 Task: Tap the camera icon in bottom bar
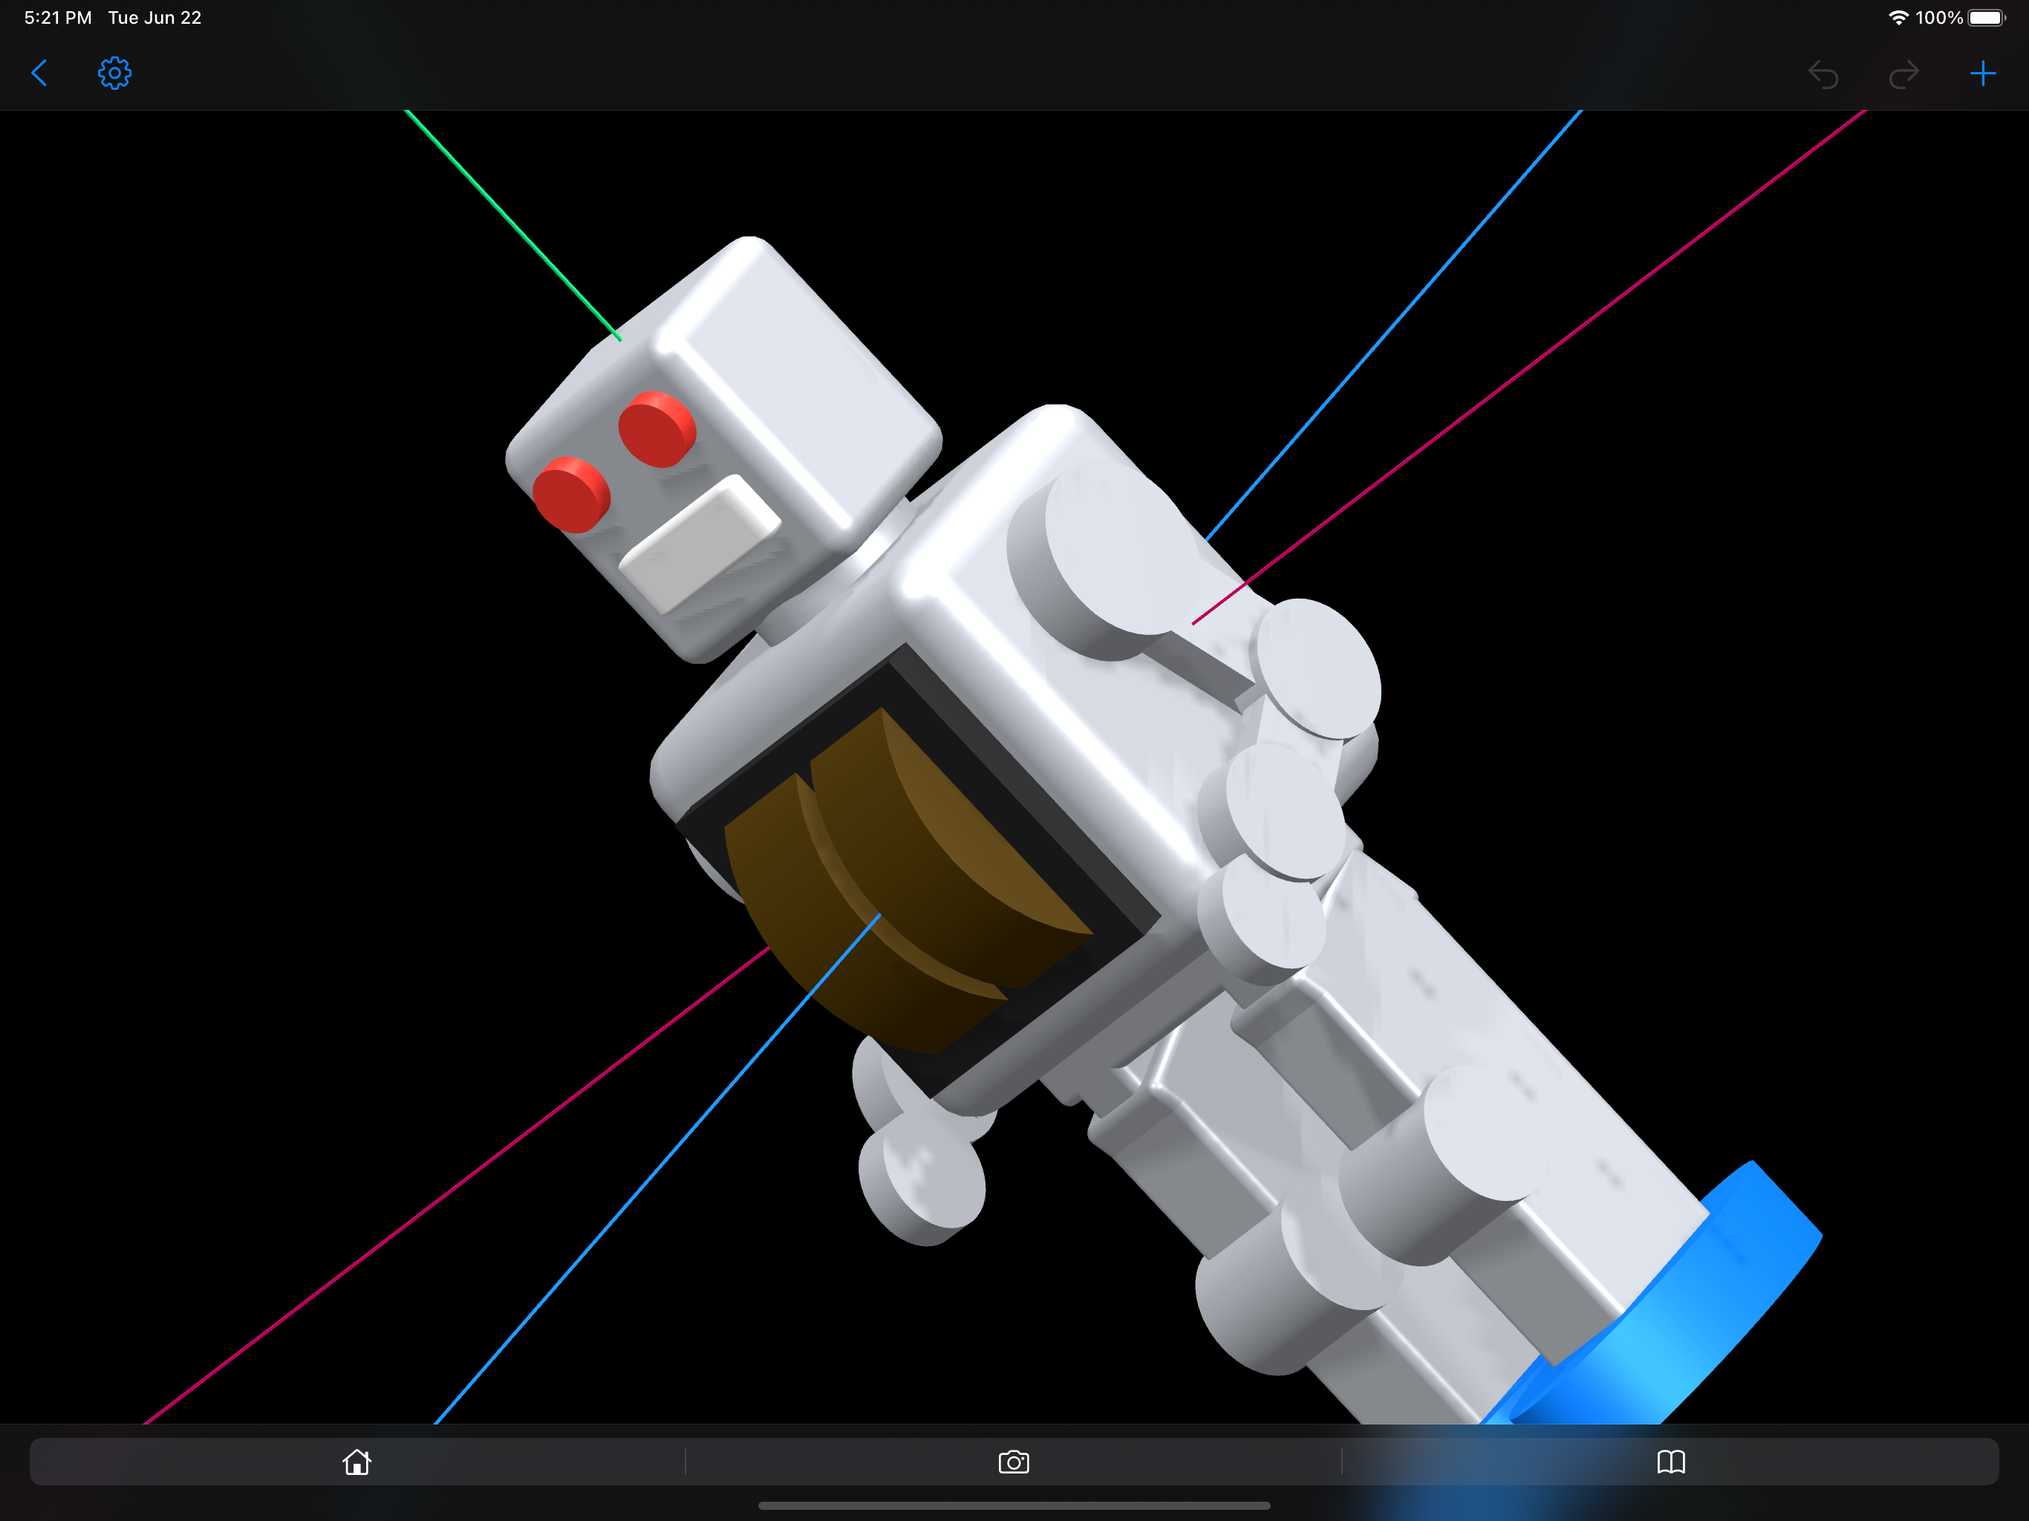[x=1014, y=1462]
